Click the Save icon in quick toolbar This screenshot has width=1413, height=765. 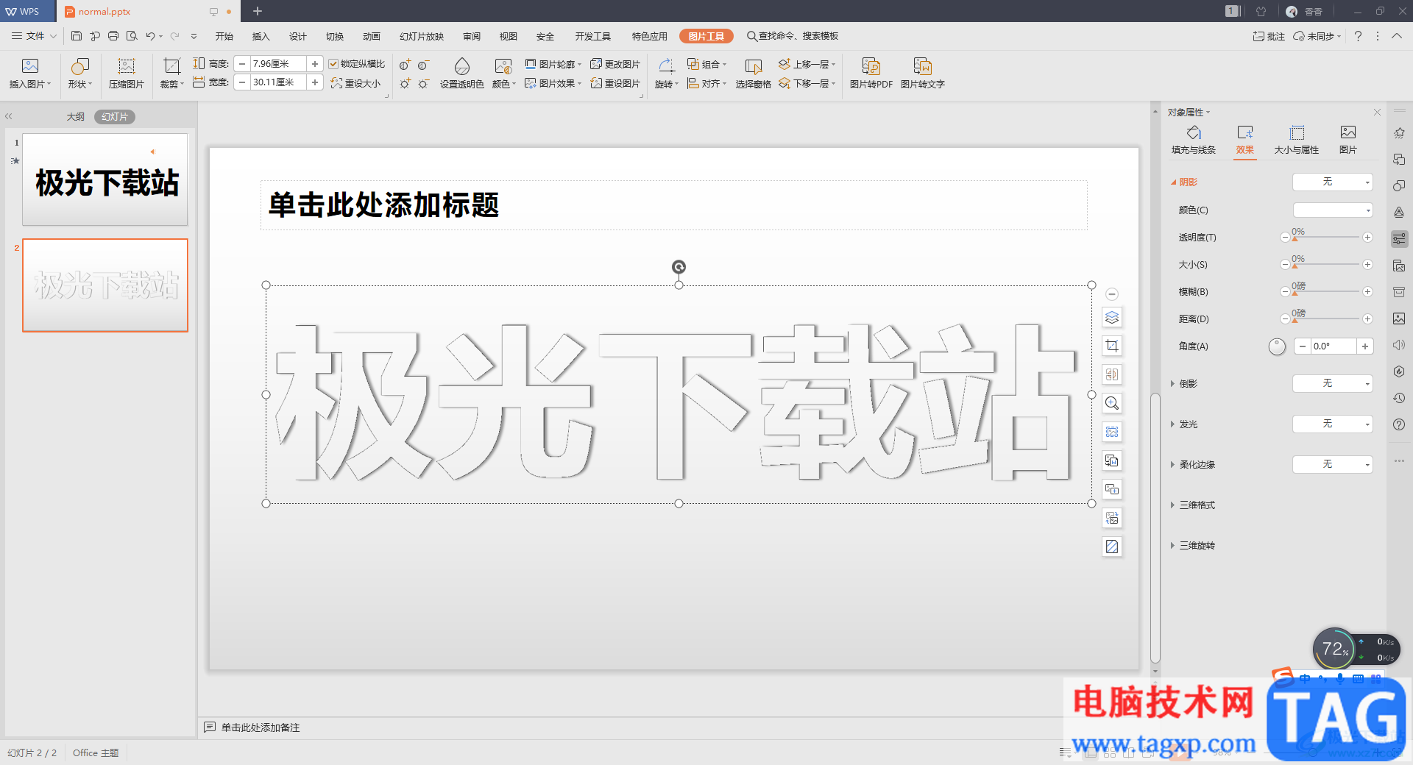click(x=77, y=35)
